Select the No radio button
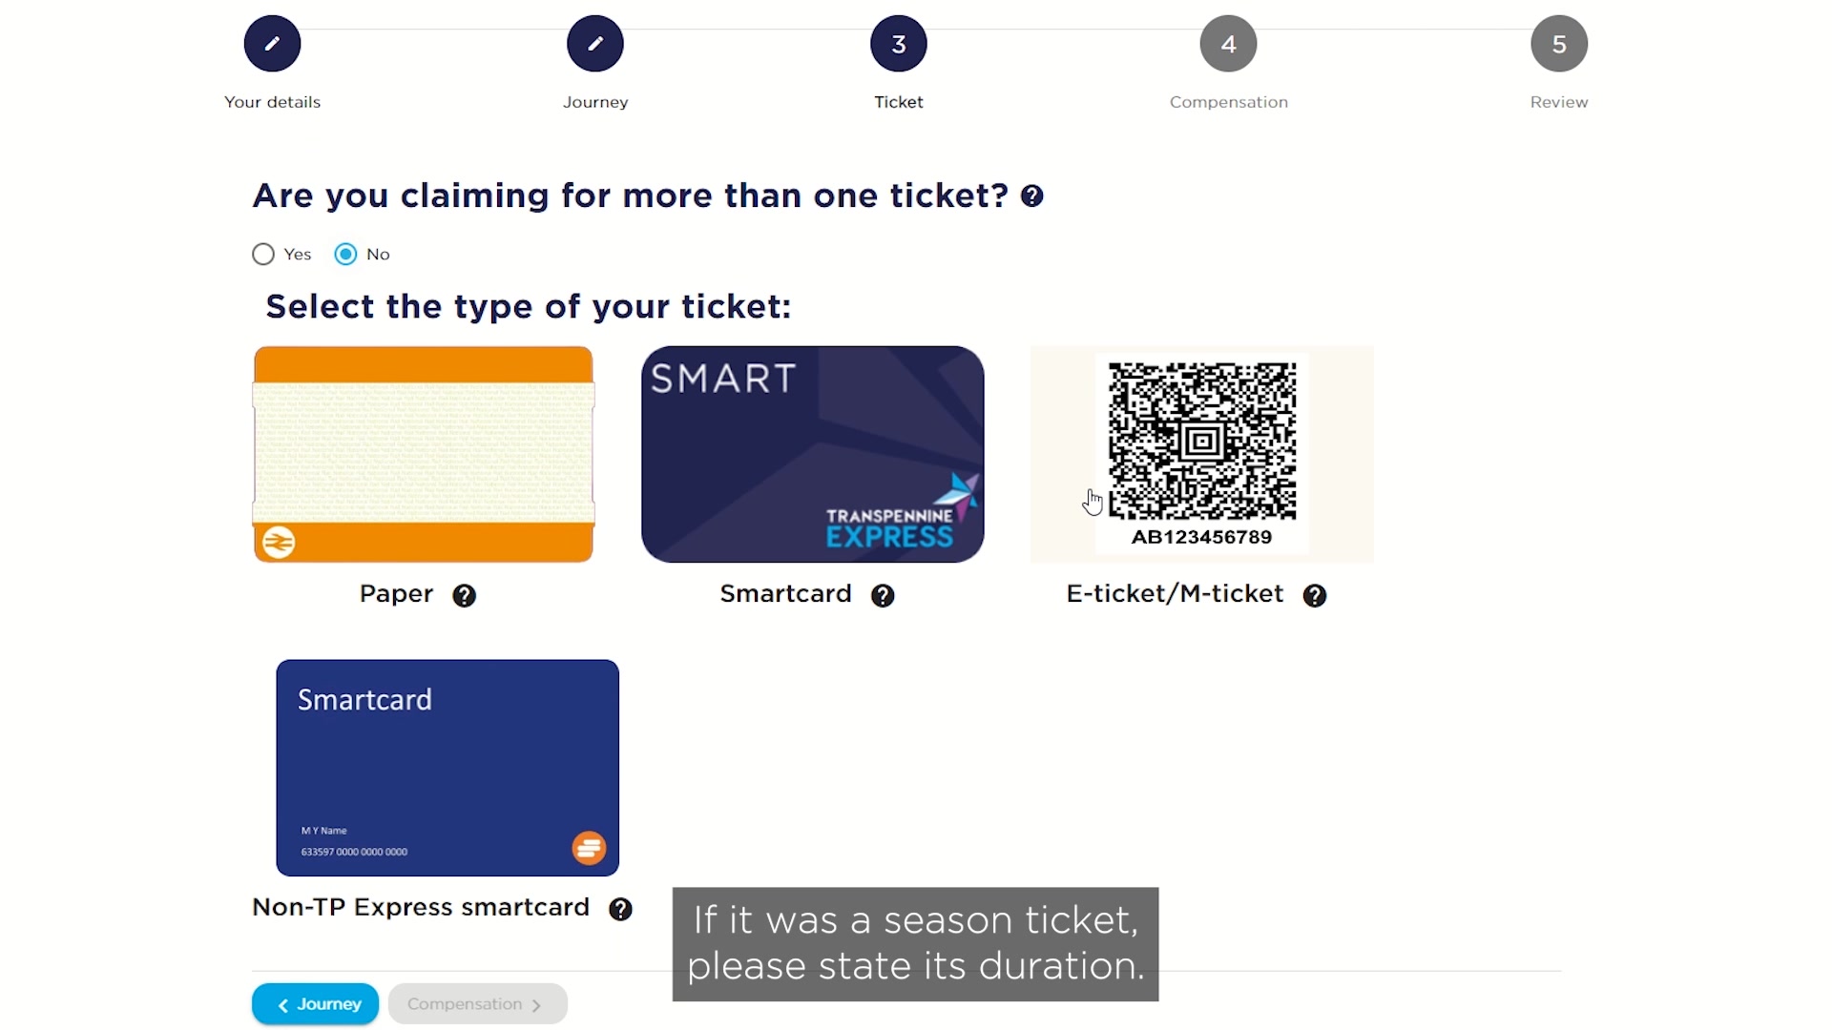The image size is (1832, 1030). (x=345, y=255)
